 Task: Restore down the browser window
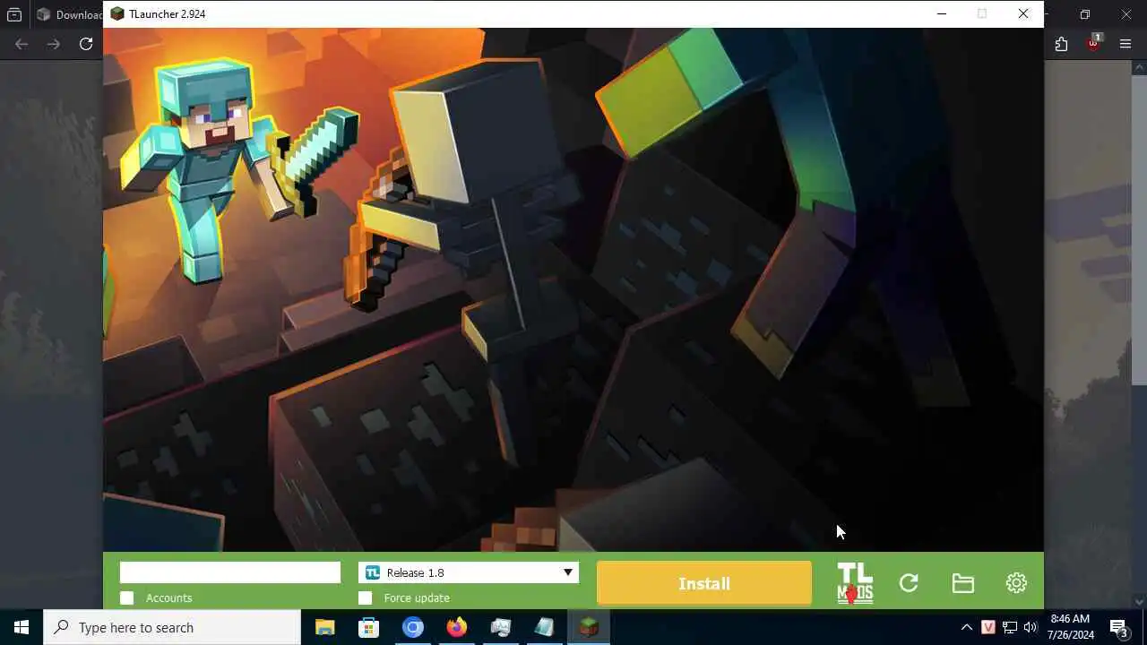[1085, 14]
